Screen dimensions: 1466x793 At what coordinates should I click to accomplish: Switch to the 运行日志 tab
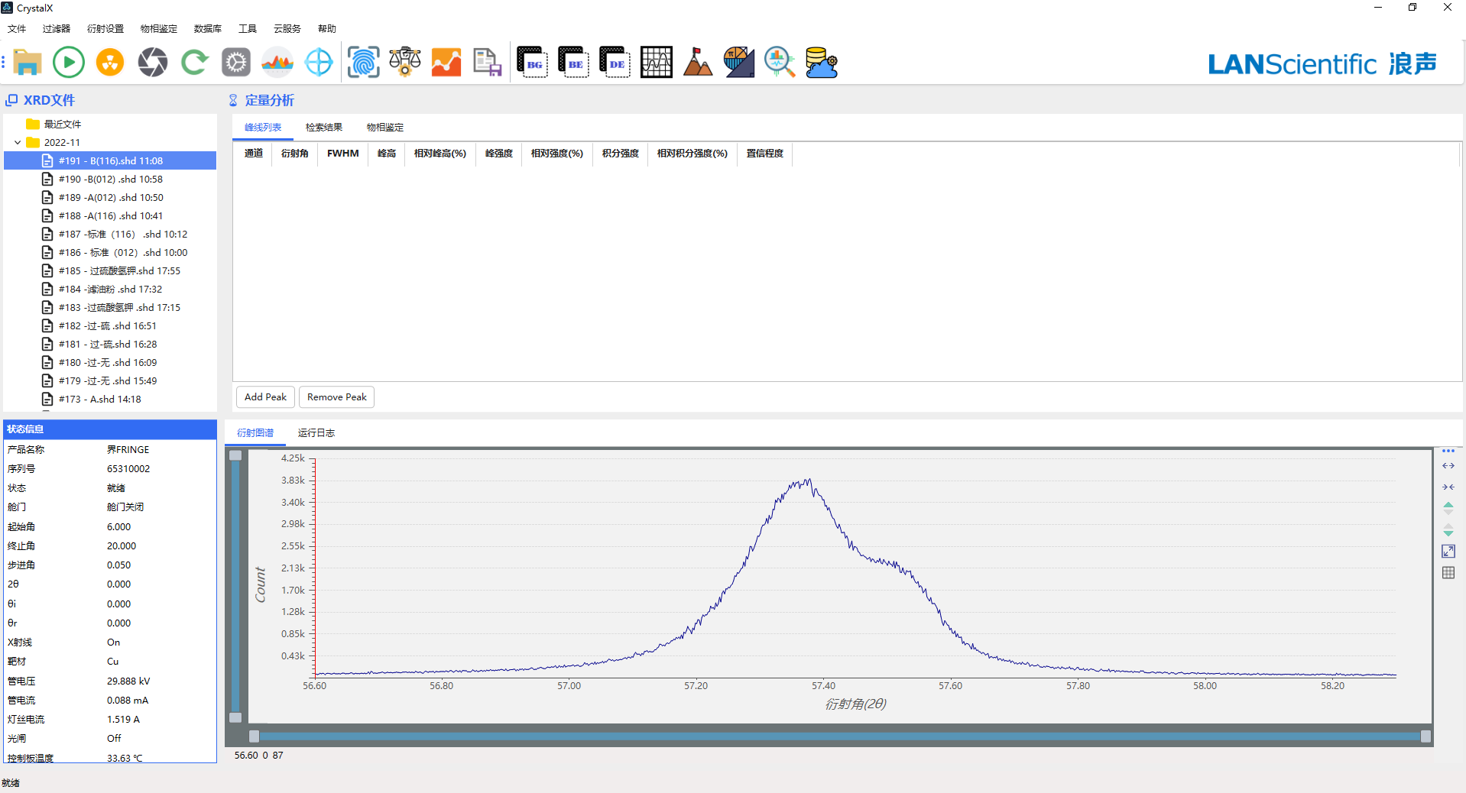click(316, 433)
